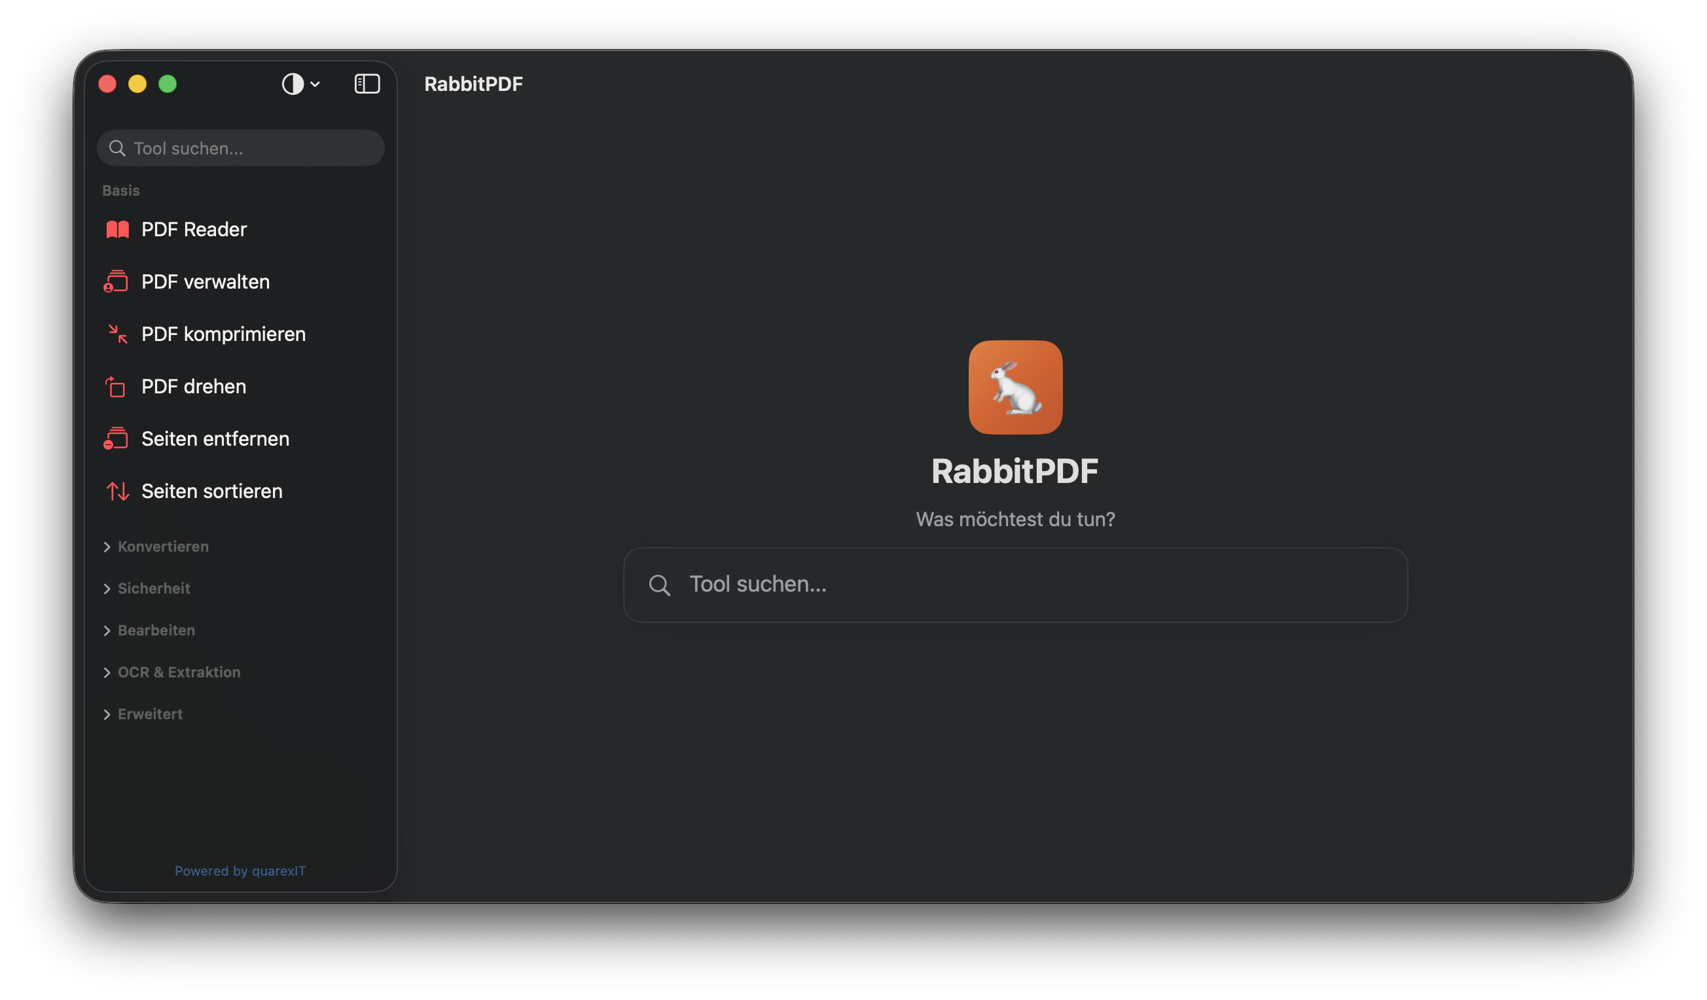Expand the Konvertieren section
This screenshot has width=1707, height=1000.
click(162, 546)
